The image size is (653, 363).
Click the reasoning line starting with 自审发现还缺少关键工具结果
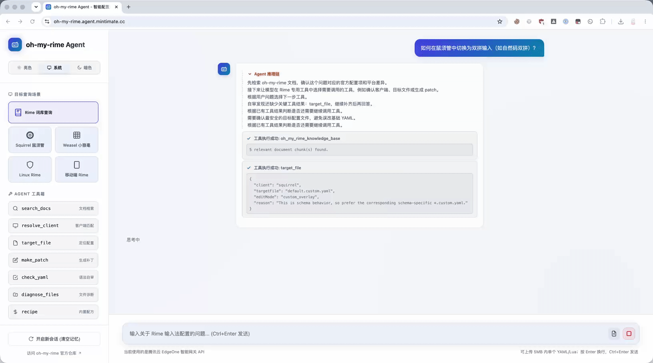point(311,104)
